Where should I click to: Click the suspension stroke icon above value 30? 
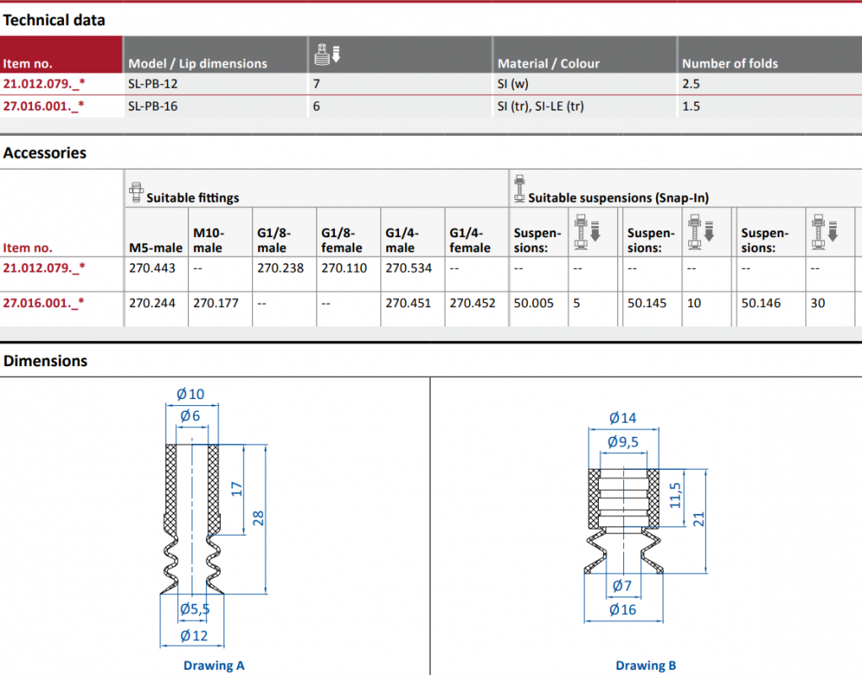pyautogui.click(x=825, y=231)
